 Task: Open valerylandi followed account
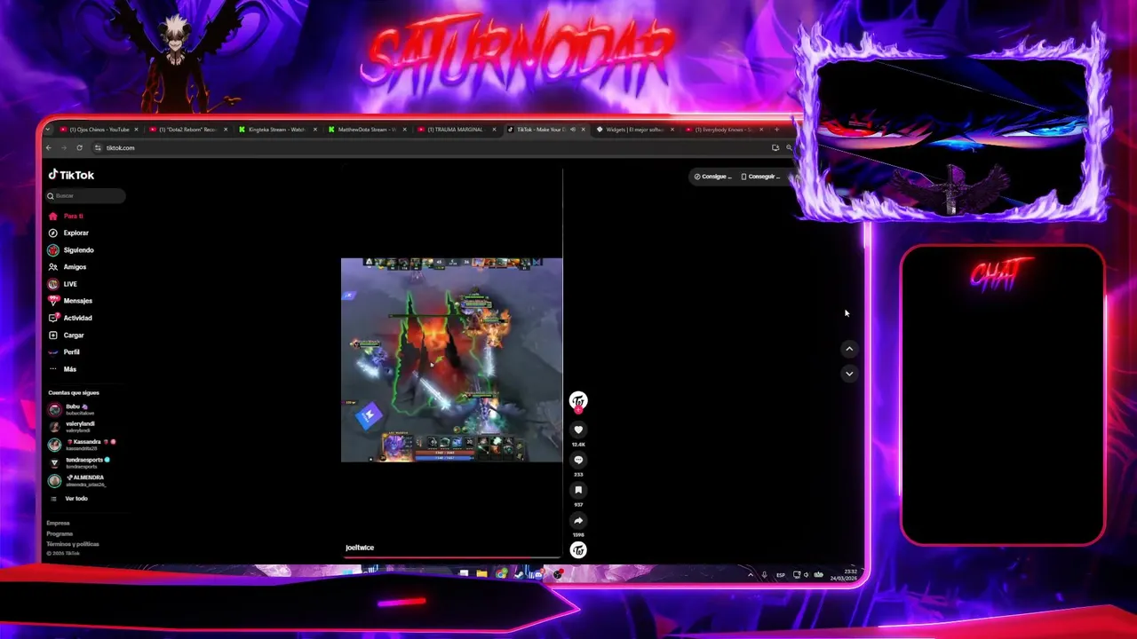pyautogui.click(x=73, y=427)
